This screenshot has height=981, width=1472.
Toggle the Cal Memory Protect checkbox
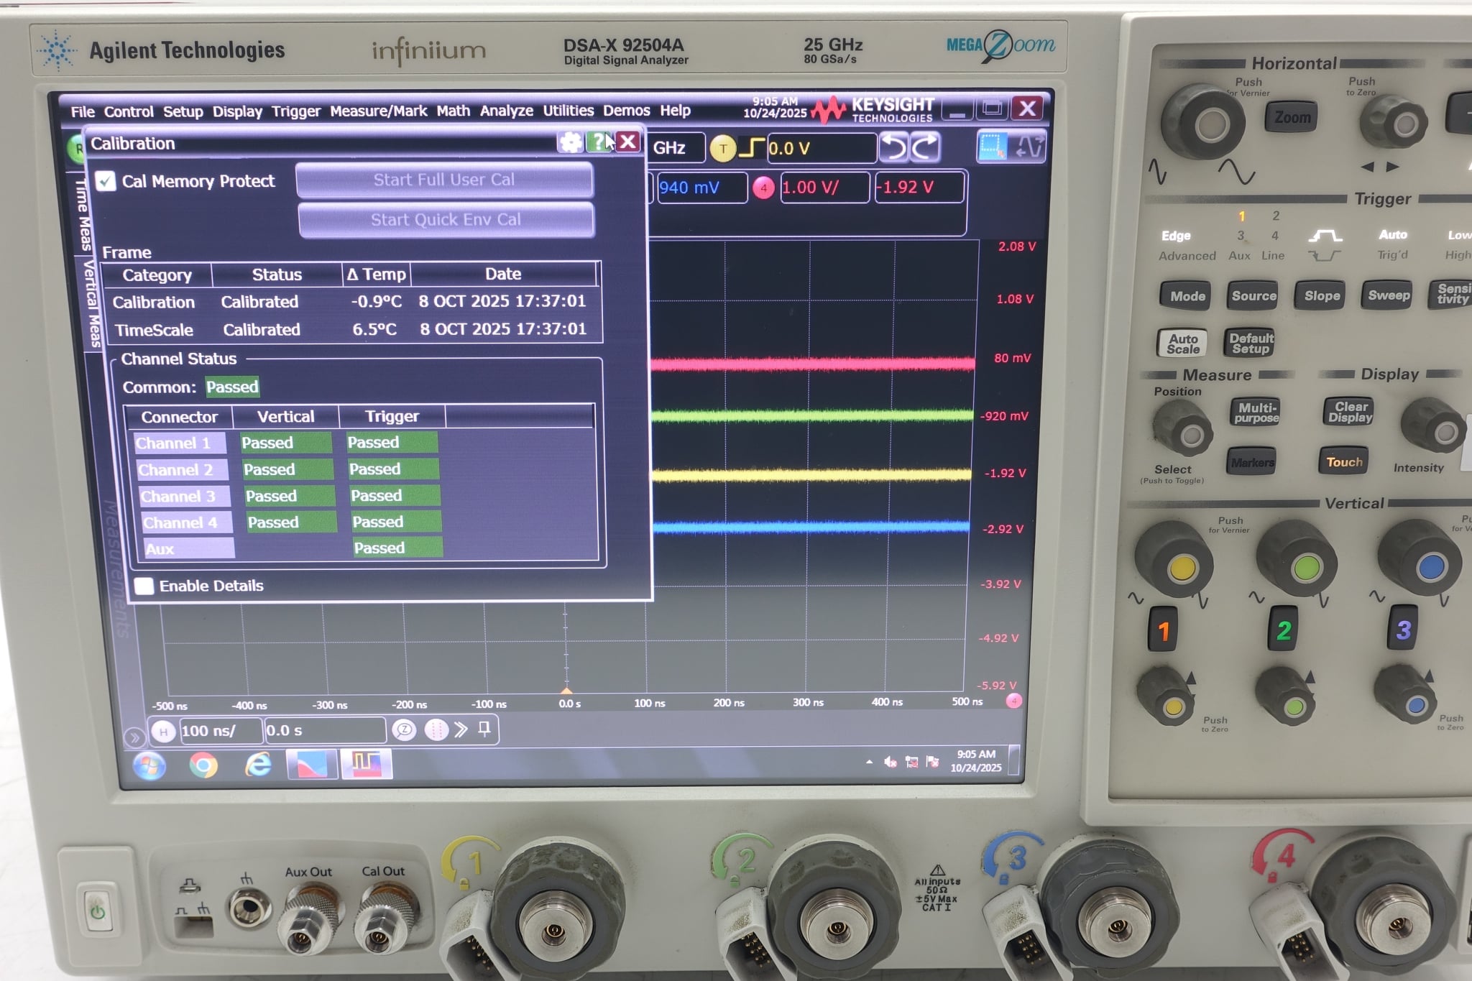(106, 181)
